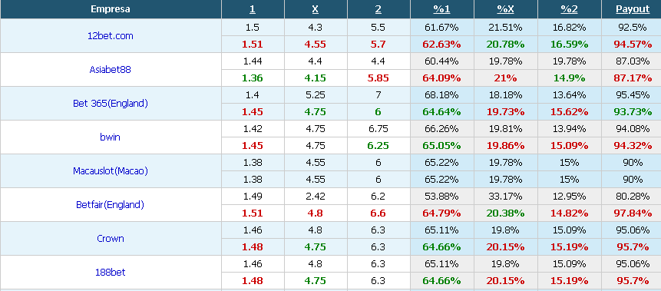
Task: Sort by the 2 column header
Action: pyautogui.click(x=378, y=9)
